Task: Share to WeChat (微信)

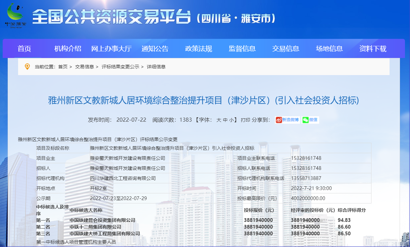Action: coord(310,120)
